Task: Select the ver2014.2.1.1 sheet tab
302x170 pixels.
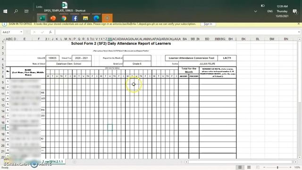Action: click(53, 161)
